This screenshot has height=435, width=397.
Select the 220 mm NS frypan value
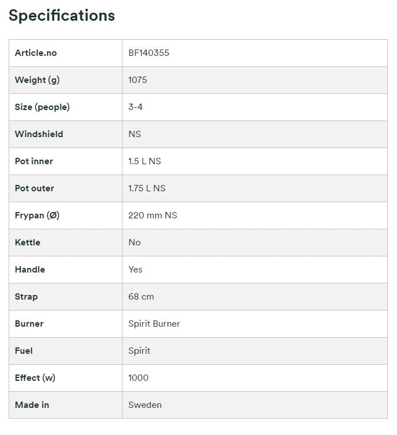[x=152, y=215]
